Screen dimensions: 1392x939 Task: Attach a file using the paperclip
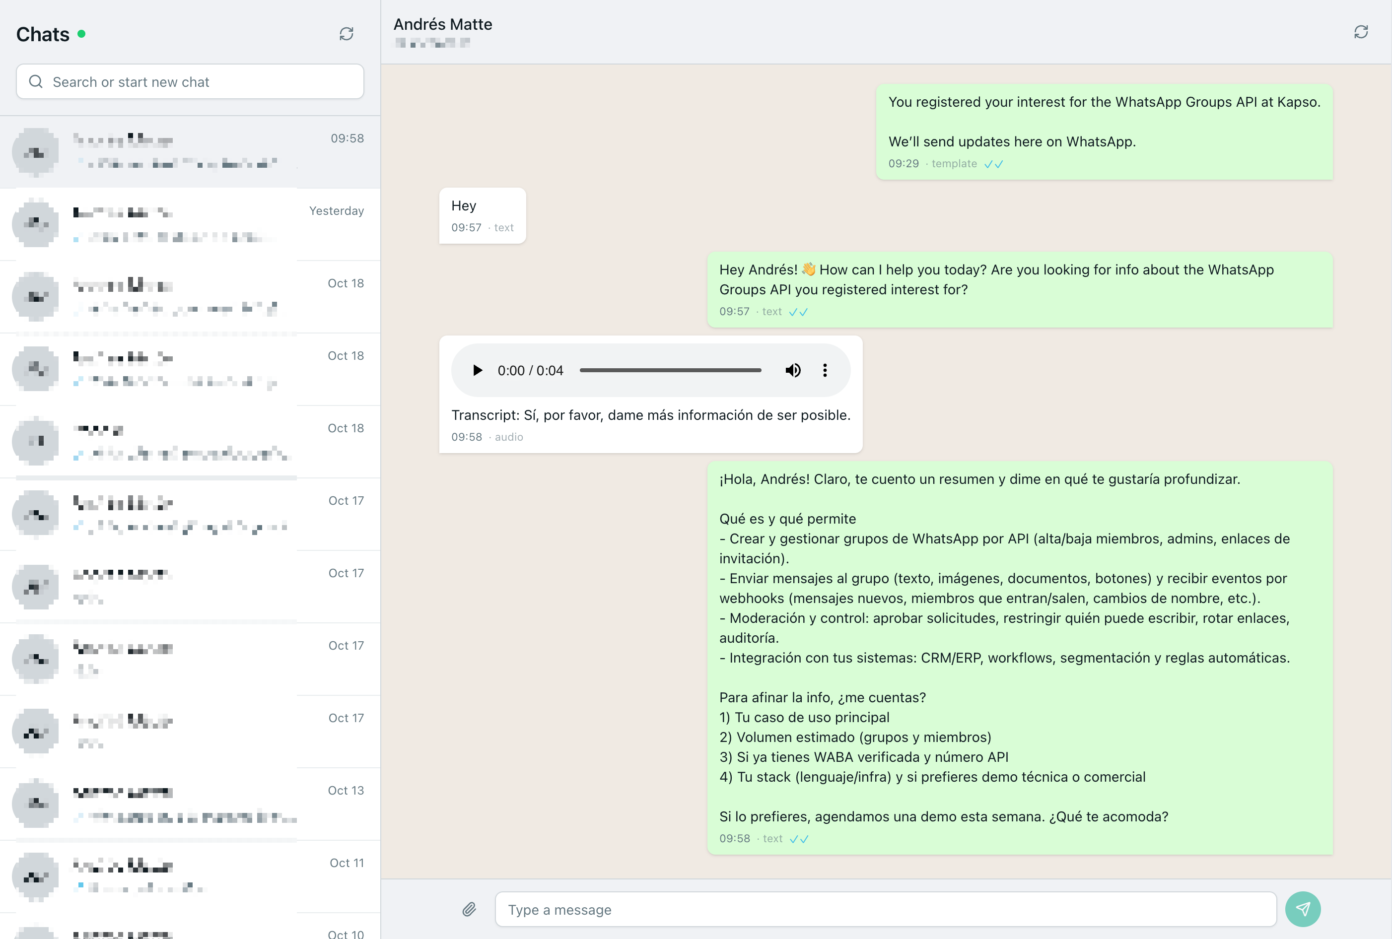pyautogui.click(x=470, y=909)
